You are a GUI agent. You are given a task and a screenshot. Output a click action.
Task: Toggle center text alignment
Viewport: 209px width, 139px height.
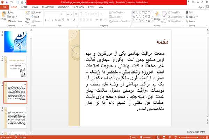click(x=84, y=20)
